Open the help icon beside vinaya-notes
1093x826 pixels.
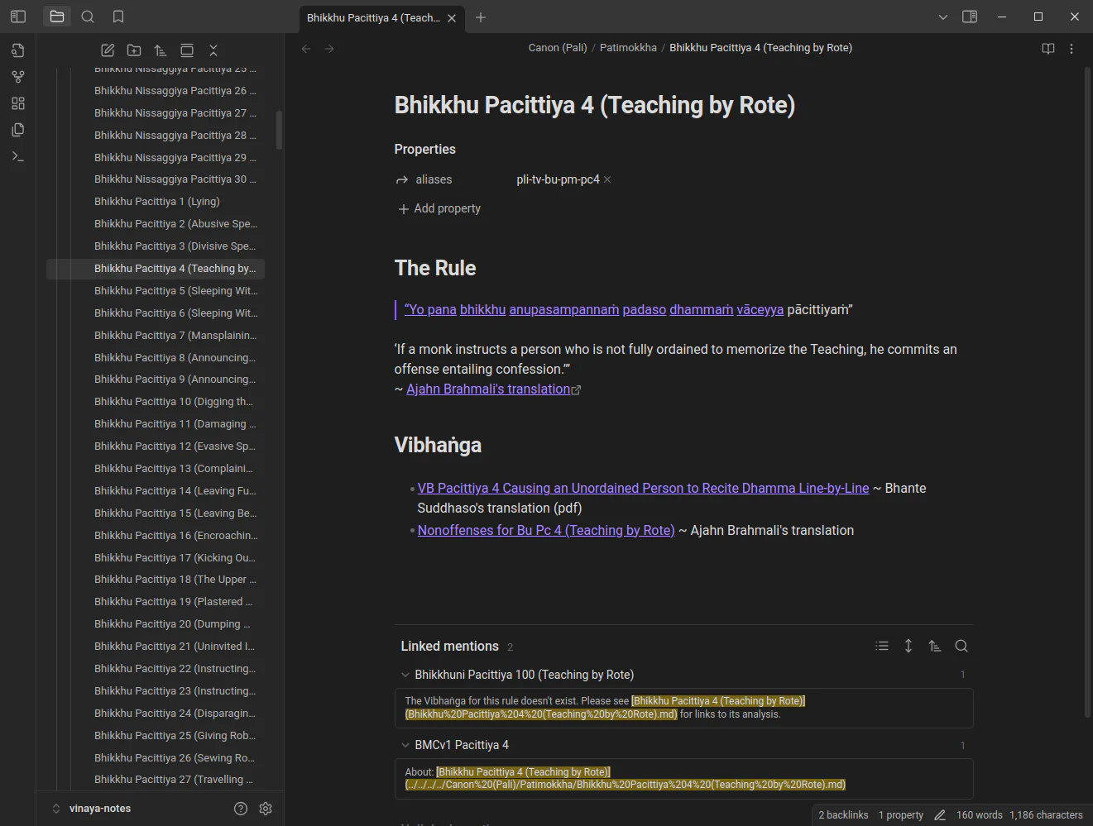point(241,809)
